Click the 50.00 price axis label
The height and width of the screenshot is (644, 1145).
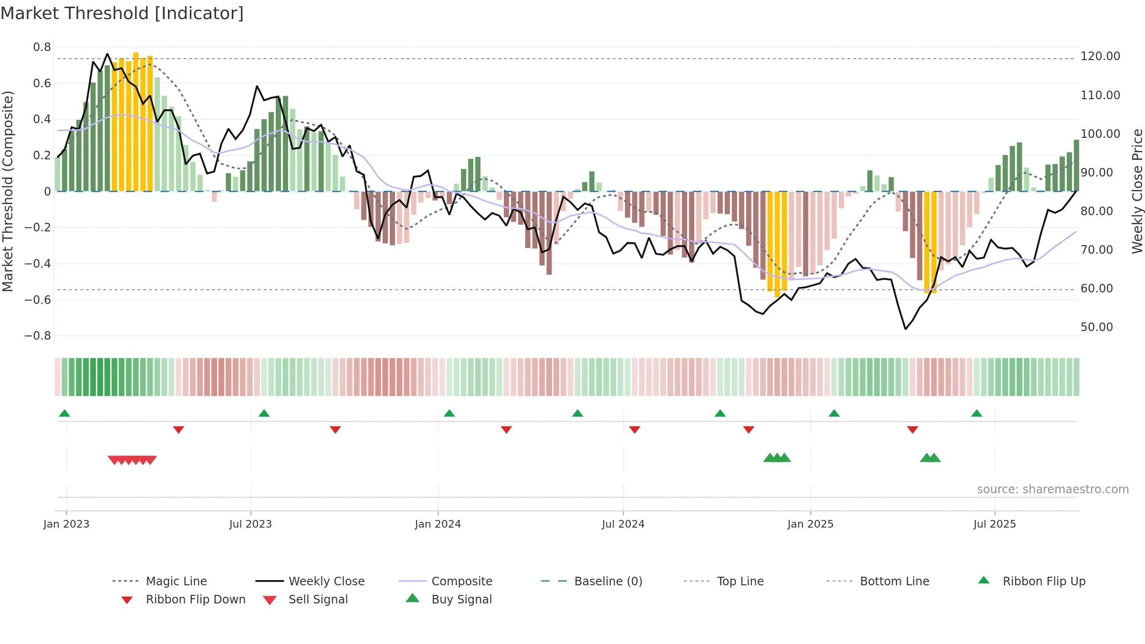pyautogui.click(x=1097, y=327)
